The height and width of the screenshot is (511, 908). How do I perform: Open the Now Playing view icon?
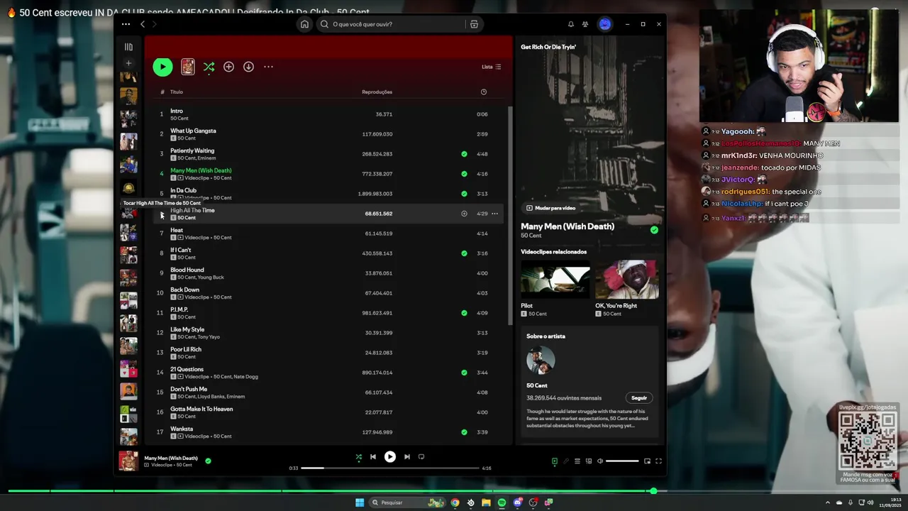(555, 461)
